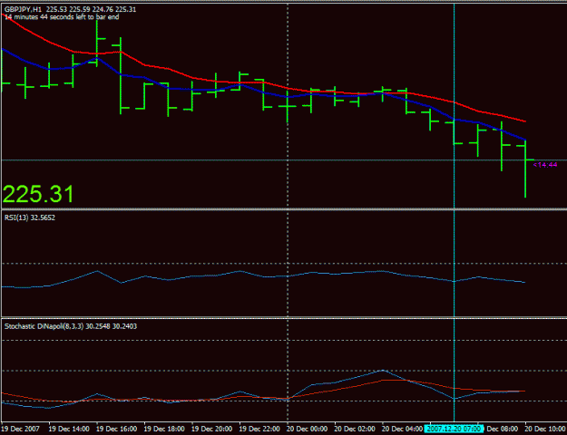Click the '14 minutes 44 seconds left to bar end' text
The image size is (567, 435).
(62, 17)
